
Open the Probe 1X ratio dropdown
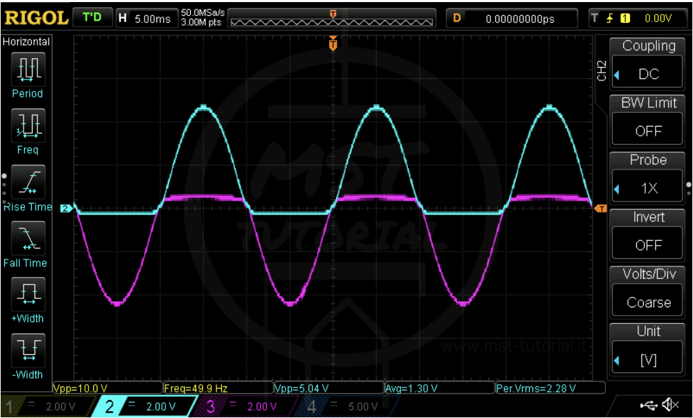(x=648, y=188)
